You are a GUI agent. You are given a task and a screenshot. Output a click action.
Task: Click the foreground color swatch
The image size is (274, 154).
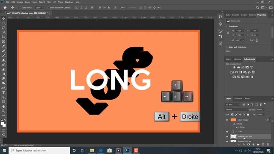3,124
